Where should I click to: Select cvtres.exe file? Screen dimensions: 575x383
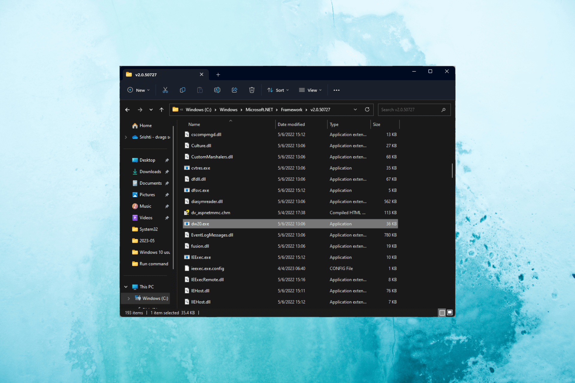click(290, 168)
